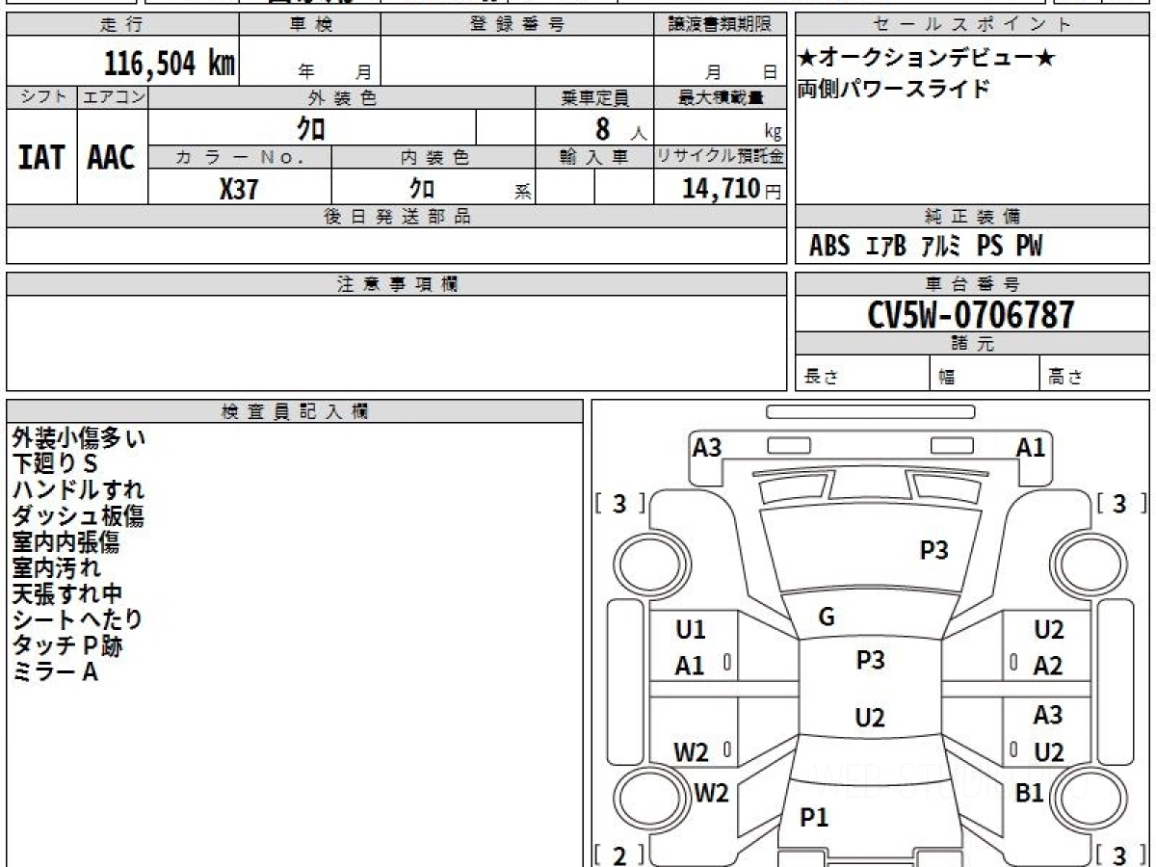Select the inspector note ハンドルすれ
The image size is (1156, 867).
point(79,490)
